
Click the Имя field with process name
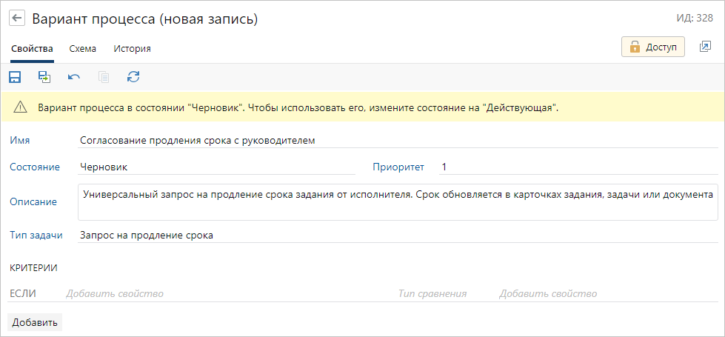[398, 140]
